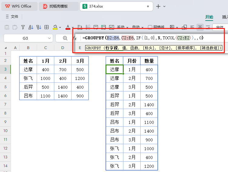
Task: Add a new tab with the plus button
Action: [x=158, y=6]
